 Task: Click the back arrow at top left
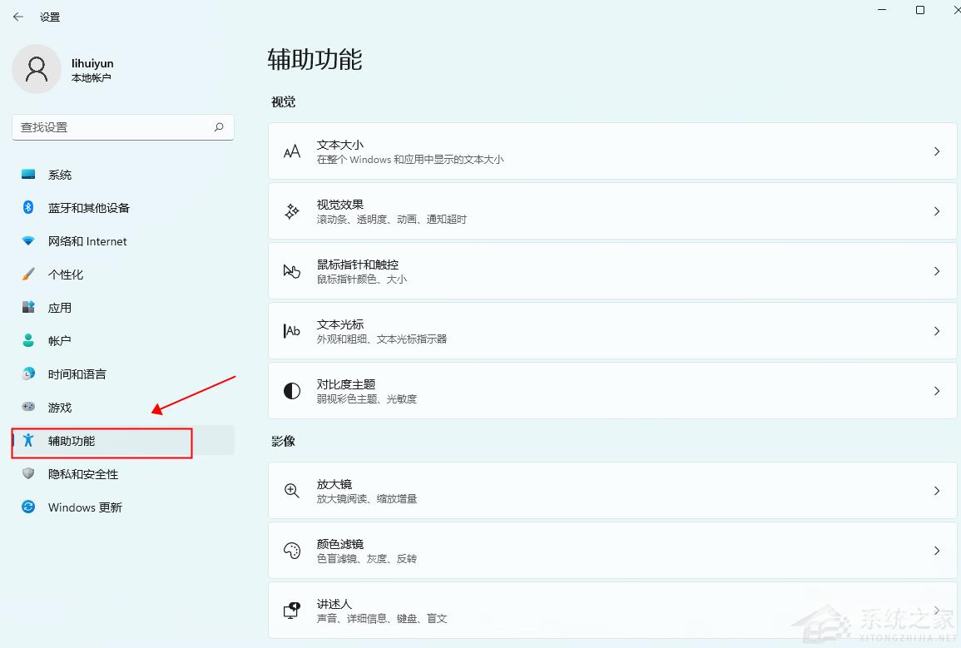pos(17,17)
